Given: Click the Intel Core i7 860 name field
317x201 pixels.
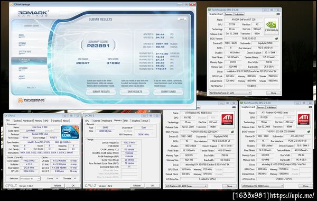Looking at the screenshot, I should click(x=40, y=127).
